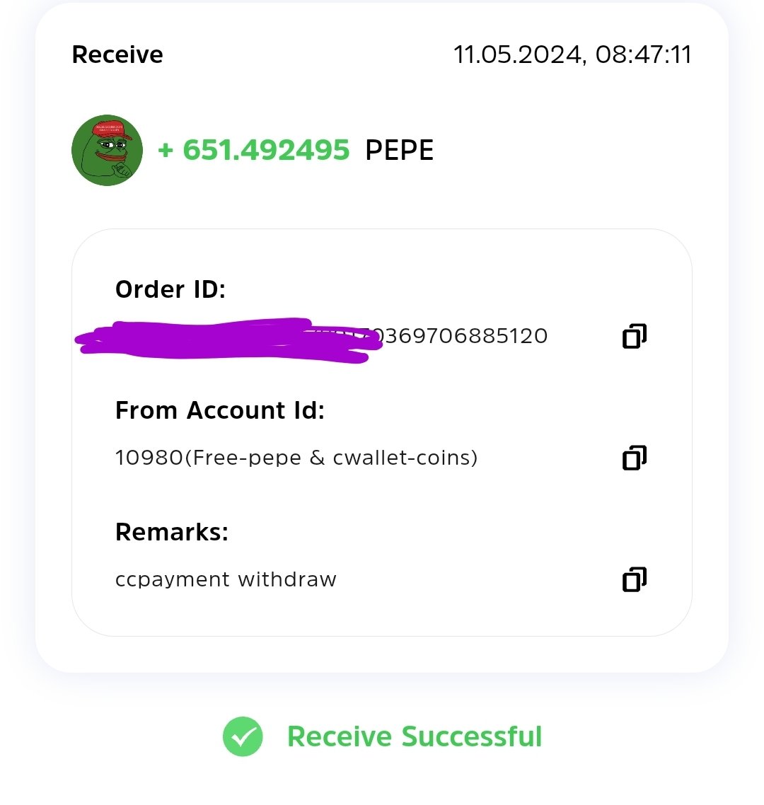
Task: Tap the transaction date and time
Action: (x=572, y=54)
